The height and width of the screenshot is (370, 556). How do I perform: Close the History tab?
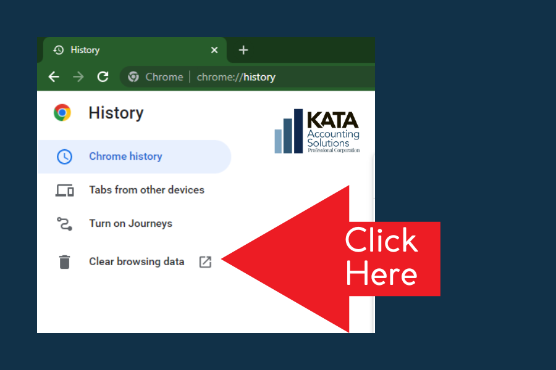click(x=214, y=50)
